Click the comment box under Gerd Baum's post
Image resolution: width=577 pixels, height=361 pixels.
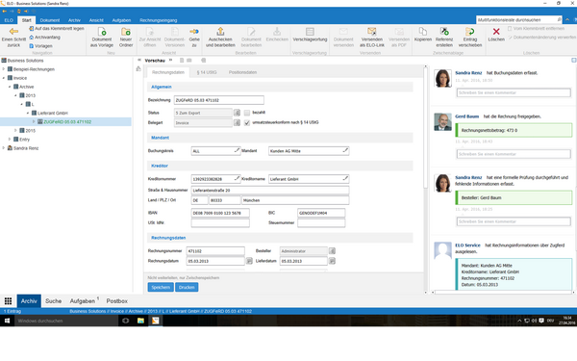[514, 154]
